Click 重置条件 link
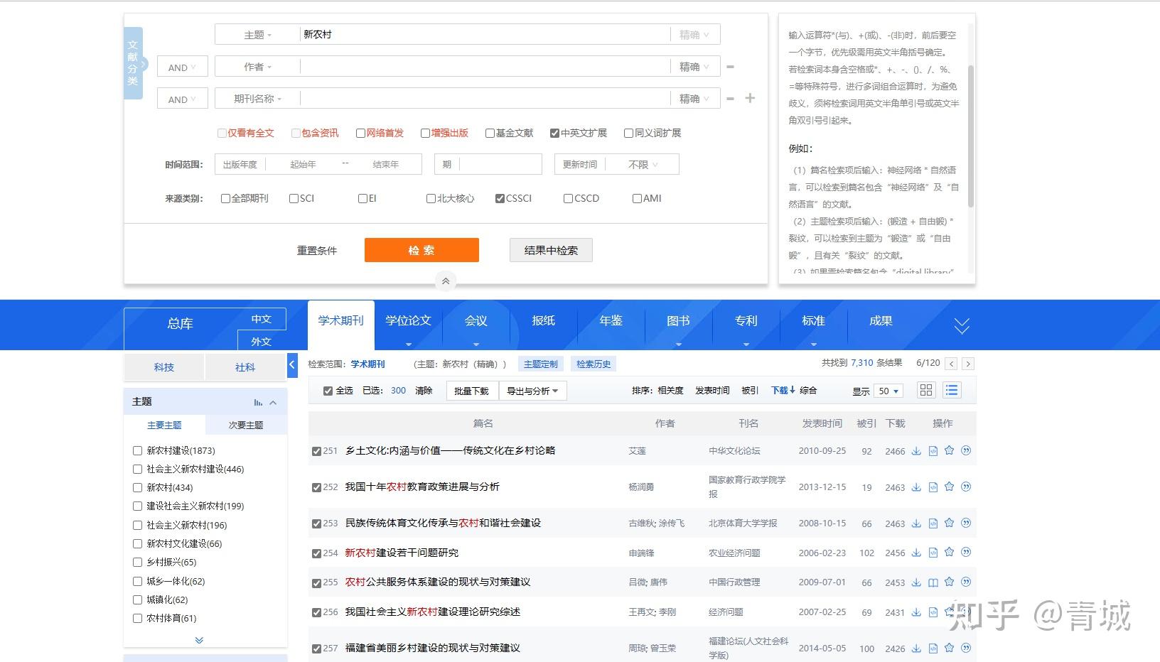This screenshot has height=662, width=1160. tap(317, 250)
